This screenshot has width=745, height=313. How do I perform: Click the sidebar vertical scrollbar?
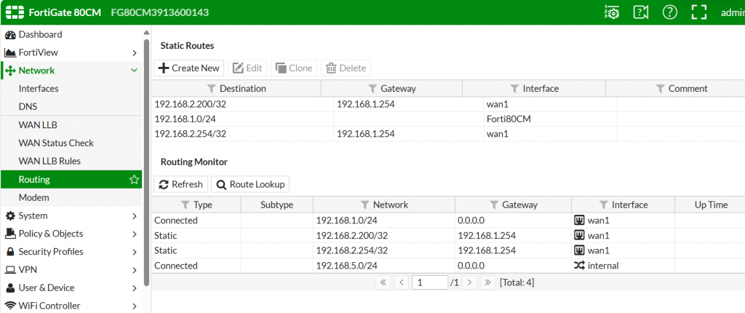point(146,162)
